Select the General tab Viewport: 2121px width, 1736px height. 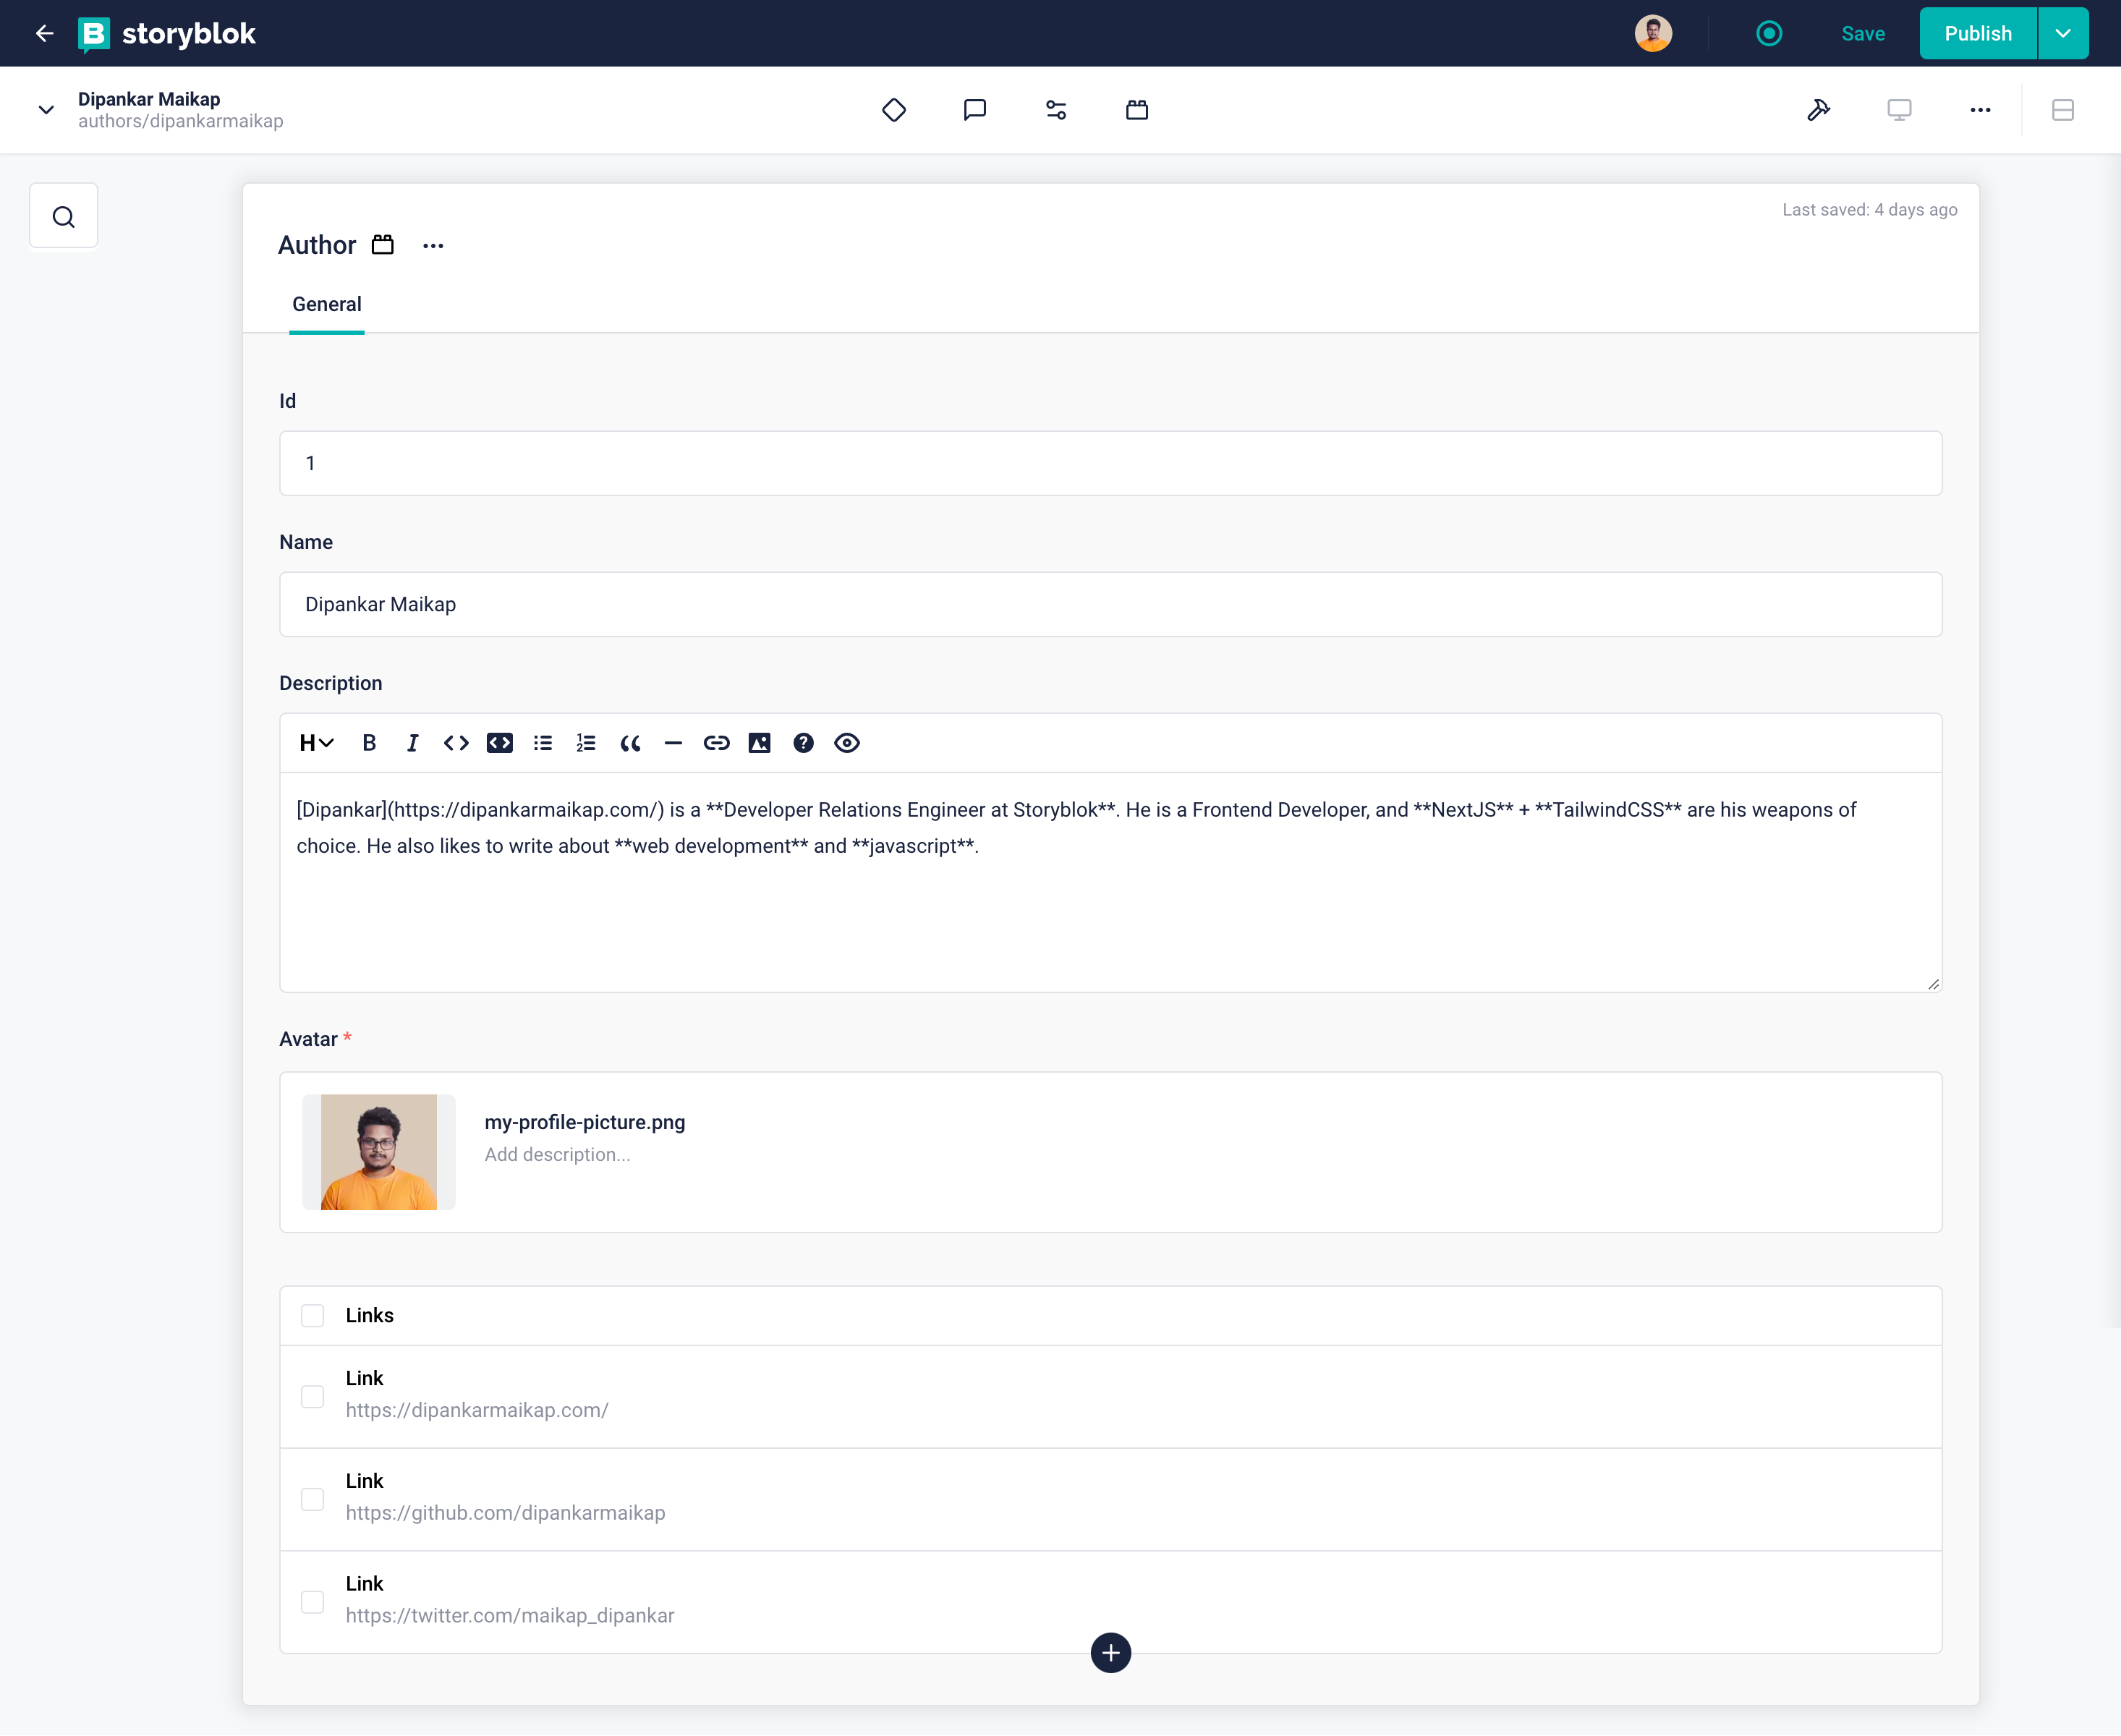coord(327,304)
